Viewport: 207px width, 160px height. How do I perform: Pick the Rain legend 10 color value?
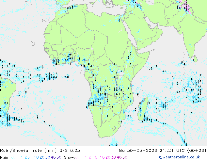36,157
